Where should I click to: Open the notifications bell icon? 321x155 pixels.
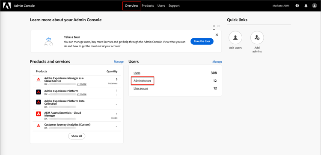(x=306, y=6)
